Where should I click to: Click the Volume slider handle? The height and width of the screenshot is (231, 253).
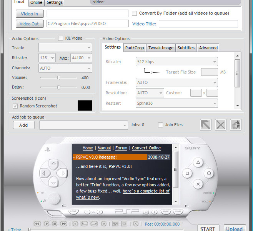(58, 78)
